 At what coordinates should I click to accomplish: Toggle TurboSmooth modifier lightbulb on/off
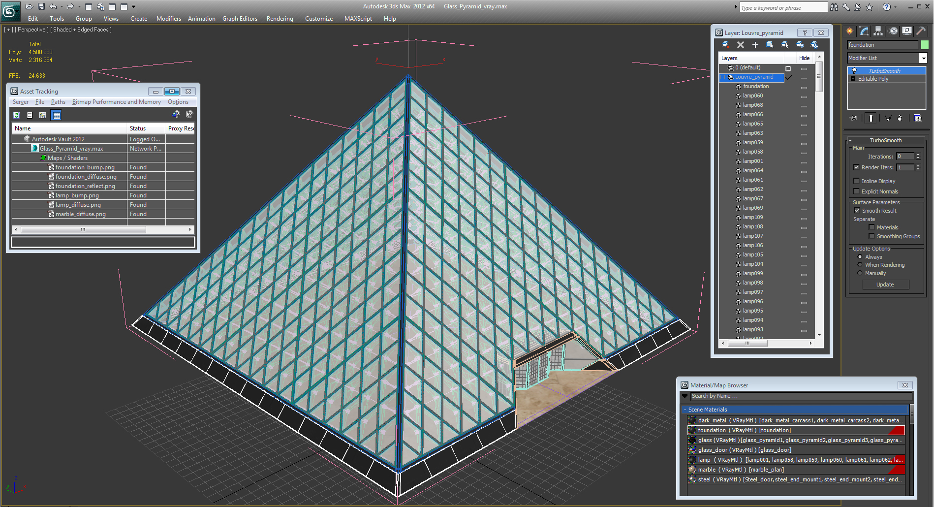(x=854, y=71)
